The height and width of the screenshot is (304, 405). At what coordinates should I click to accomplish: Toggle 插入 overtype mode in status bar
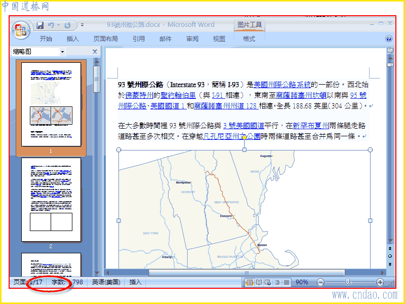click(135, 282)
